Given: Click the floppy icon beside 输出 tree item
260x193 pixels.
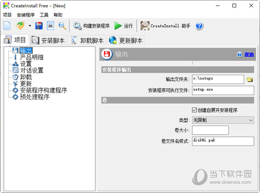Looking at the screenshot, I should click(16, 50).
